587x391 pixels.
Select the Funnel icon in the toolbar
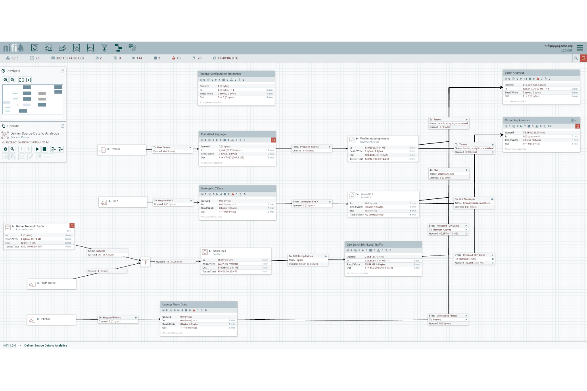point(104,48)
